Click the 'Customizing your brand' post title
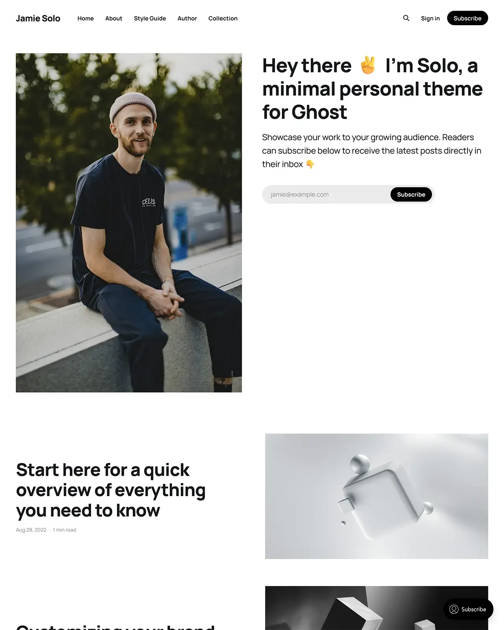Screen dimensions: 504x630 pyautogui.click(x=115, y=626)
